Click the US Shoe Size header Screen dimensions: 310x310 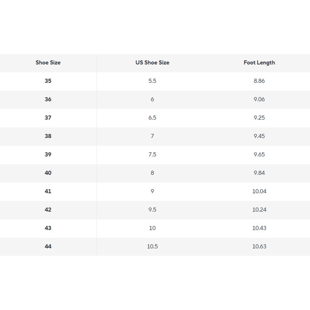(152, 62)
